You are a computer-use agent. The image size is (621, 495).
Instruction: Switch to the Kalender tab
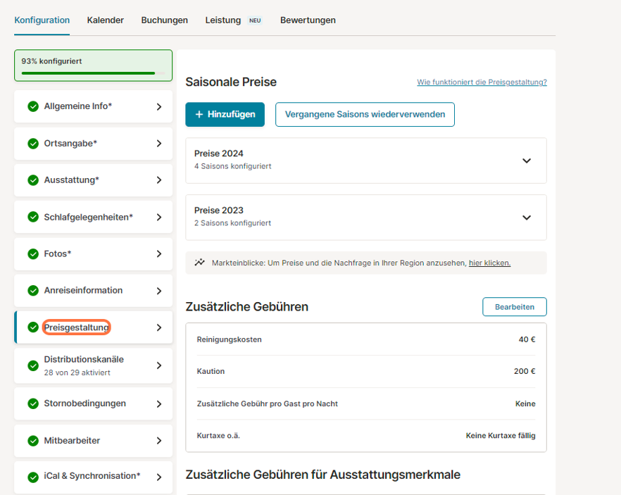click(x=106, y=20)
